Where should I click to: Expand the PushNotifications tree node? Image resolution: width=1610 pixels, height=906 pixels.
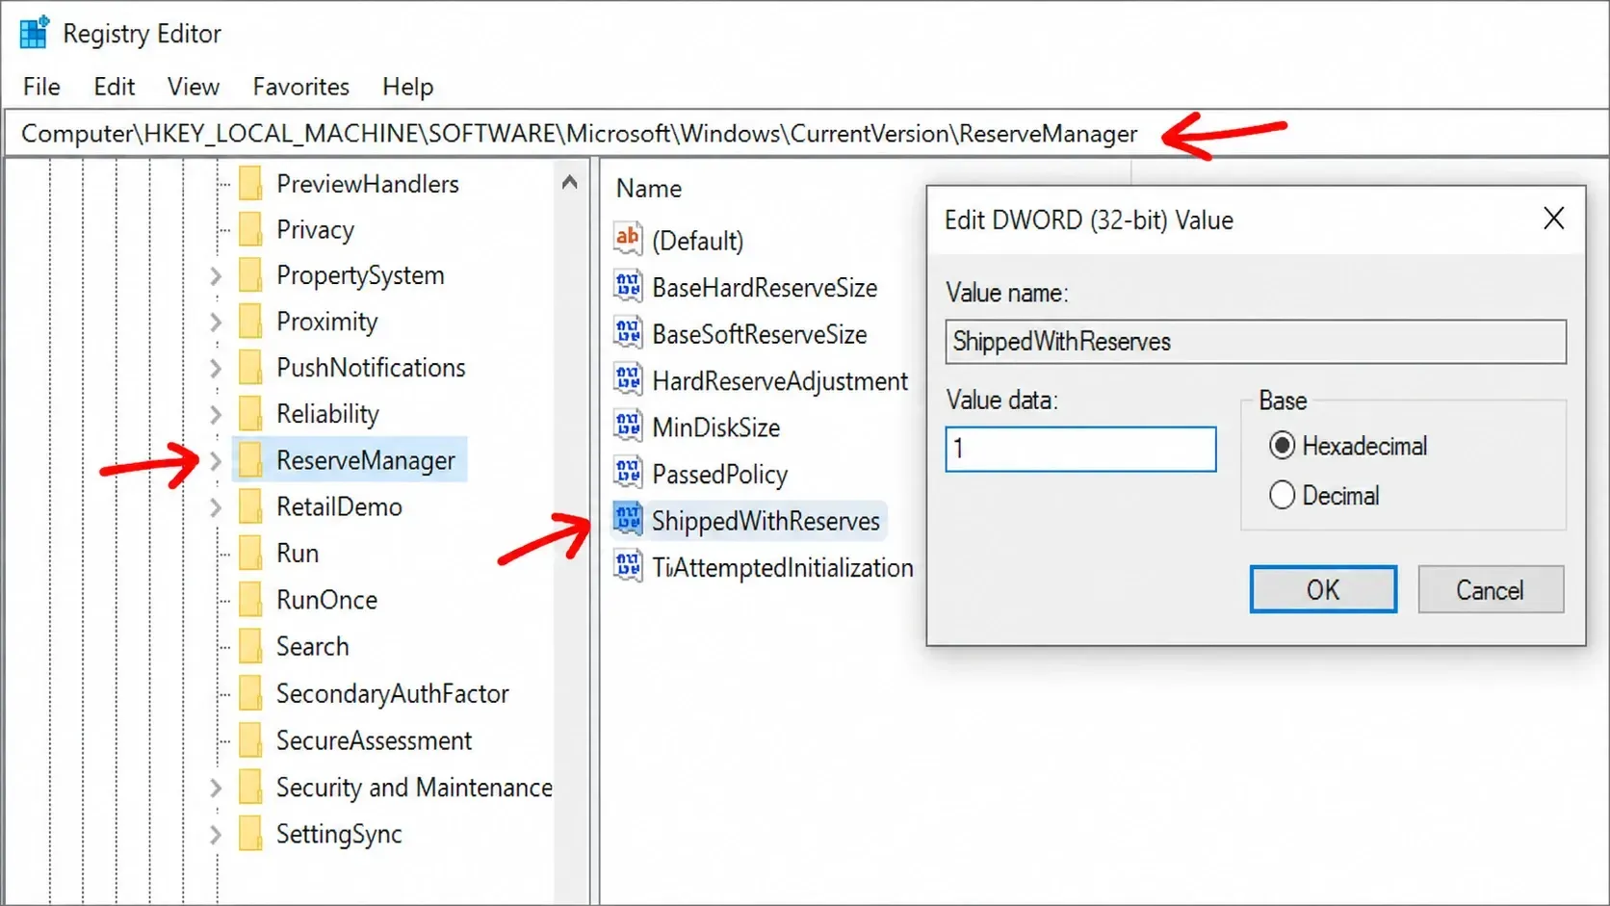click(216, 368)
